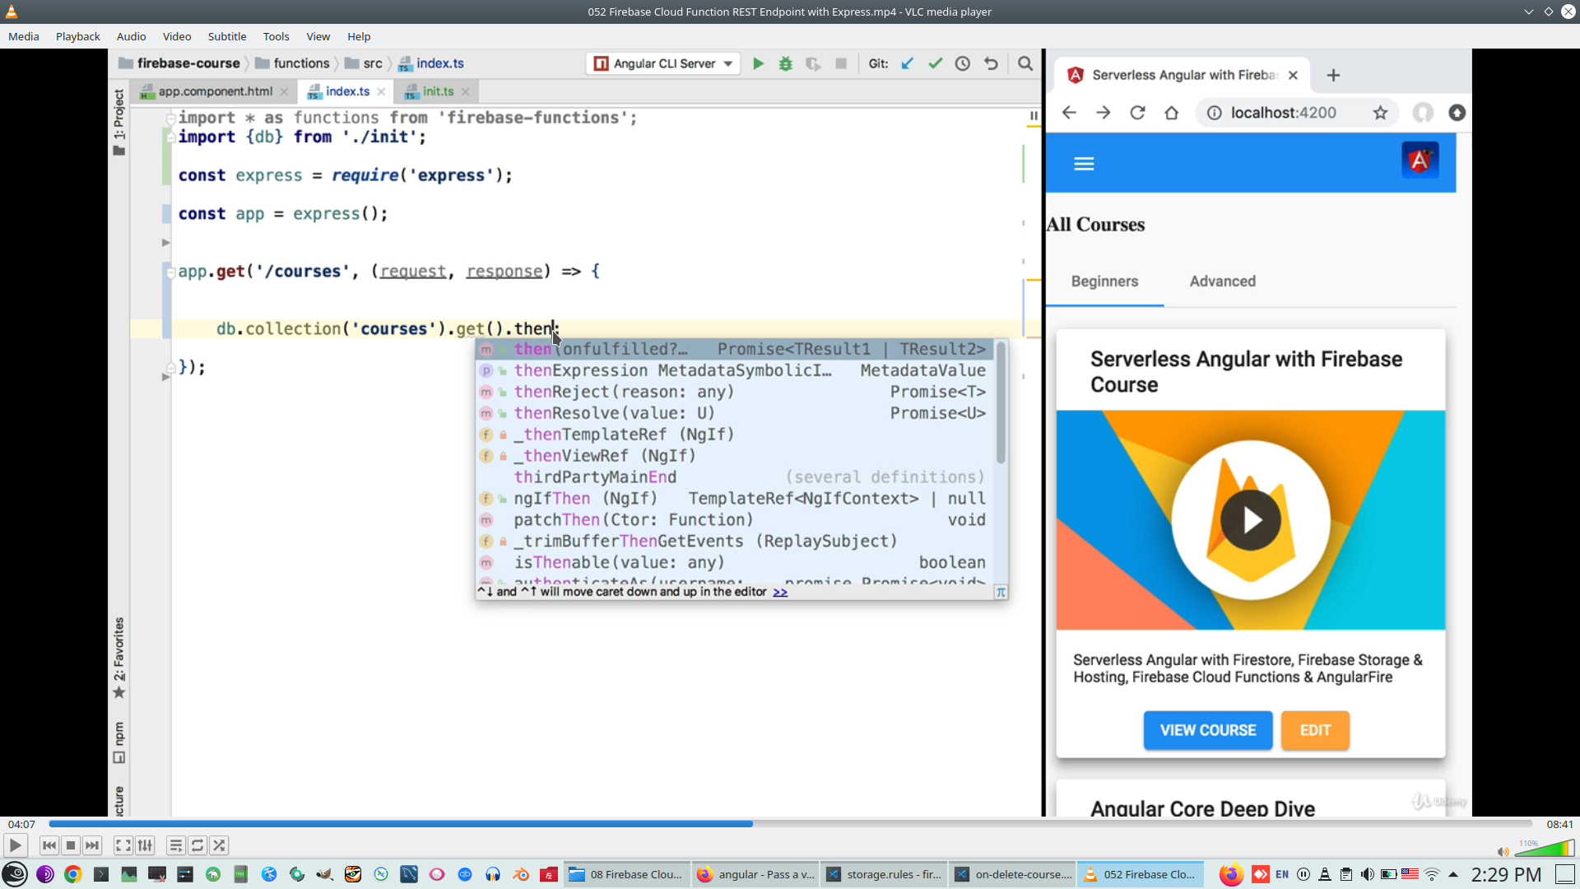Open extended settings equalizer panel
Screen dimensions: 1580x889
146,845
